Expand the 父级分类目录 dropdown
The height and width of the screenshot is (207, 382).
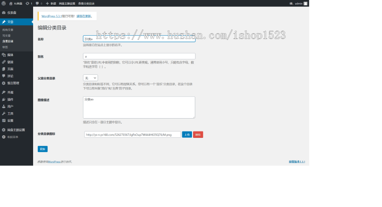pos(90,78)
